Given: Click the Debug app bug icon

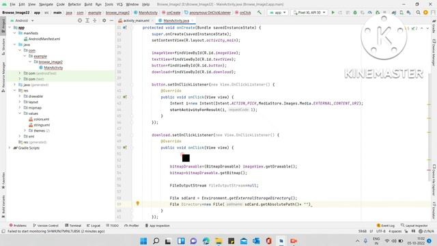Looking at the screenshot, I should click(355, 12).
